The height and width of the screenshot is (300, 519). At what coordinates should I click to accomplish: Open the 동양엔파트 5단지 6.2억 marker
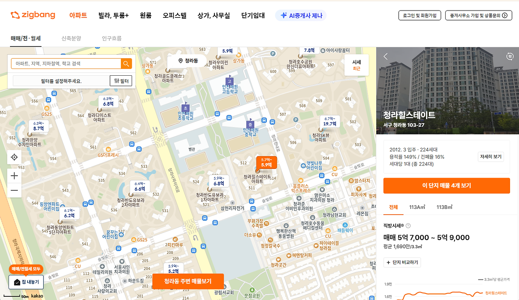(69, 213)
